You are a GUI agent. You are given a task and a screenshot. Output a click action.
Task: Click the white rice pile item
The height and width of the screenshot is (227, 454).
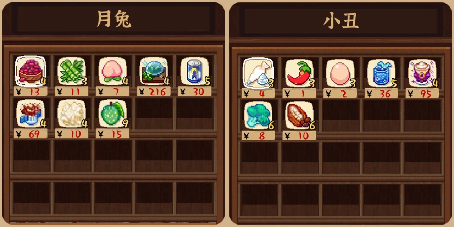72,113
